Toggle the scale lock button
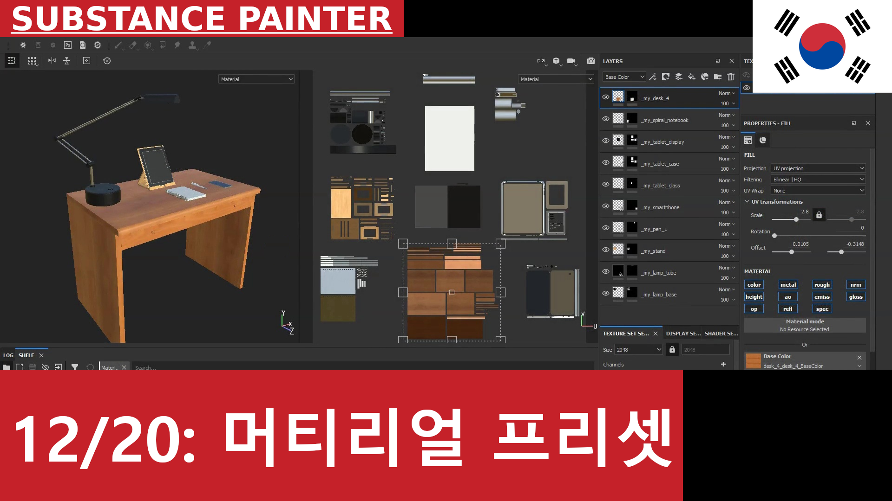This screenshot has height=501, width=892. coord(819,215)
